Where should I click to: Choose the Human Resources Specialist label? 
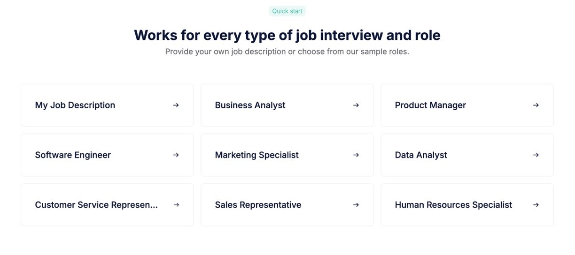pyautogui.click(x=453, y=205)
